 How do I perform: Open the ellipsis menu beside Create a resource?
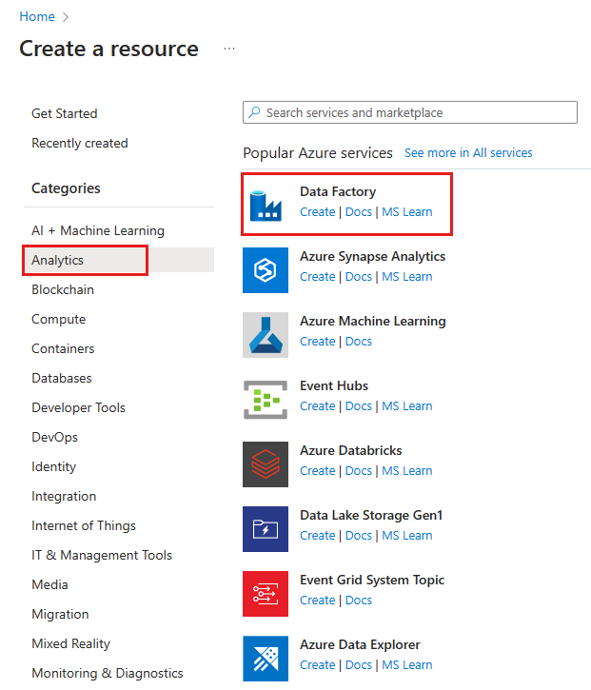click(229, 49)
